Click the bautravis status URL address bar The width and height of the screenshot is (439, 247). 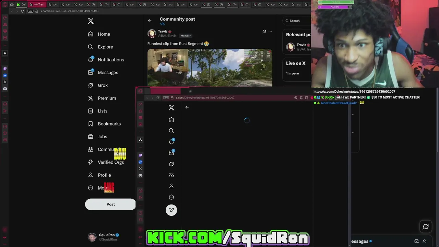pos(69,11)
